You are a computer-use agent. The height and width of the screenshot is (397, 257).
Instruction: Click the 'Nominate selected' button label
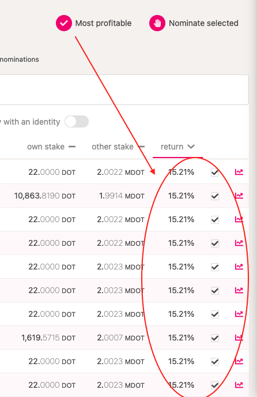203,23
